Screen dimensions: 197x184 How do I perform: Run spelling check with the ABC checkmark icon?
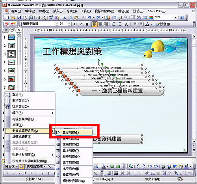[51, 17]
